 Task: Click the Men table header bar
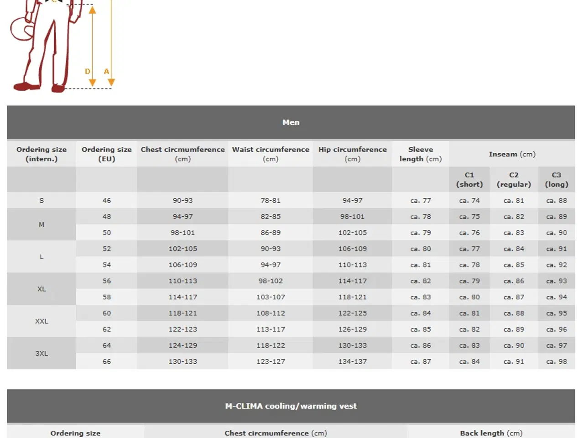291,122
